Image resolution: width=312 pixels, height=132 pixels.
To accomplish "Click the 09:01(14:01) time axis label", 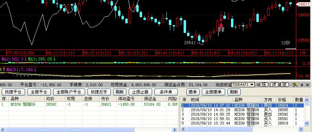I will (x=243, y=53).
